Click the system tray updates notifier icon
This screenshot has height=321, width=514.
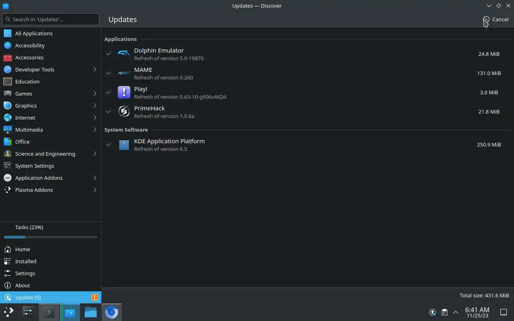pos(432,312)
